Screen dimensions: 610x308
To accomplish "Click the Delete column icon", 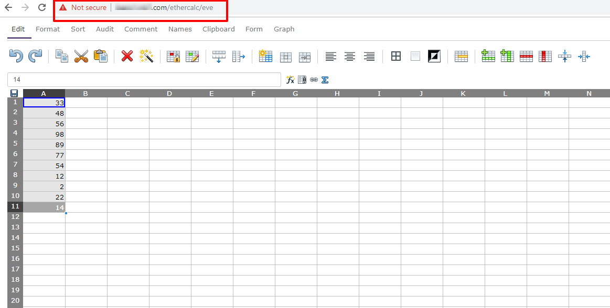I will pyautogui.click(x=545, y=57).
